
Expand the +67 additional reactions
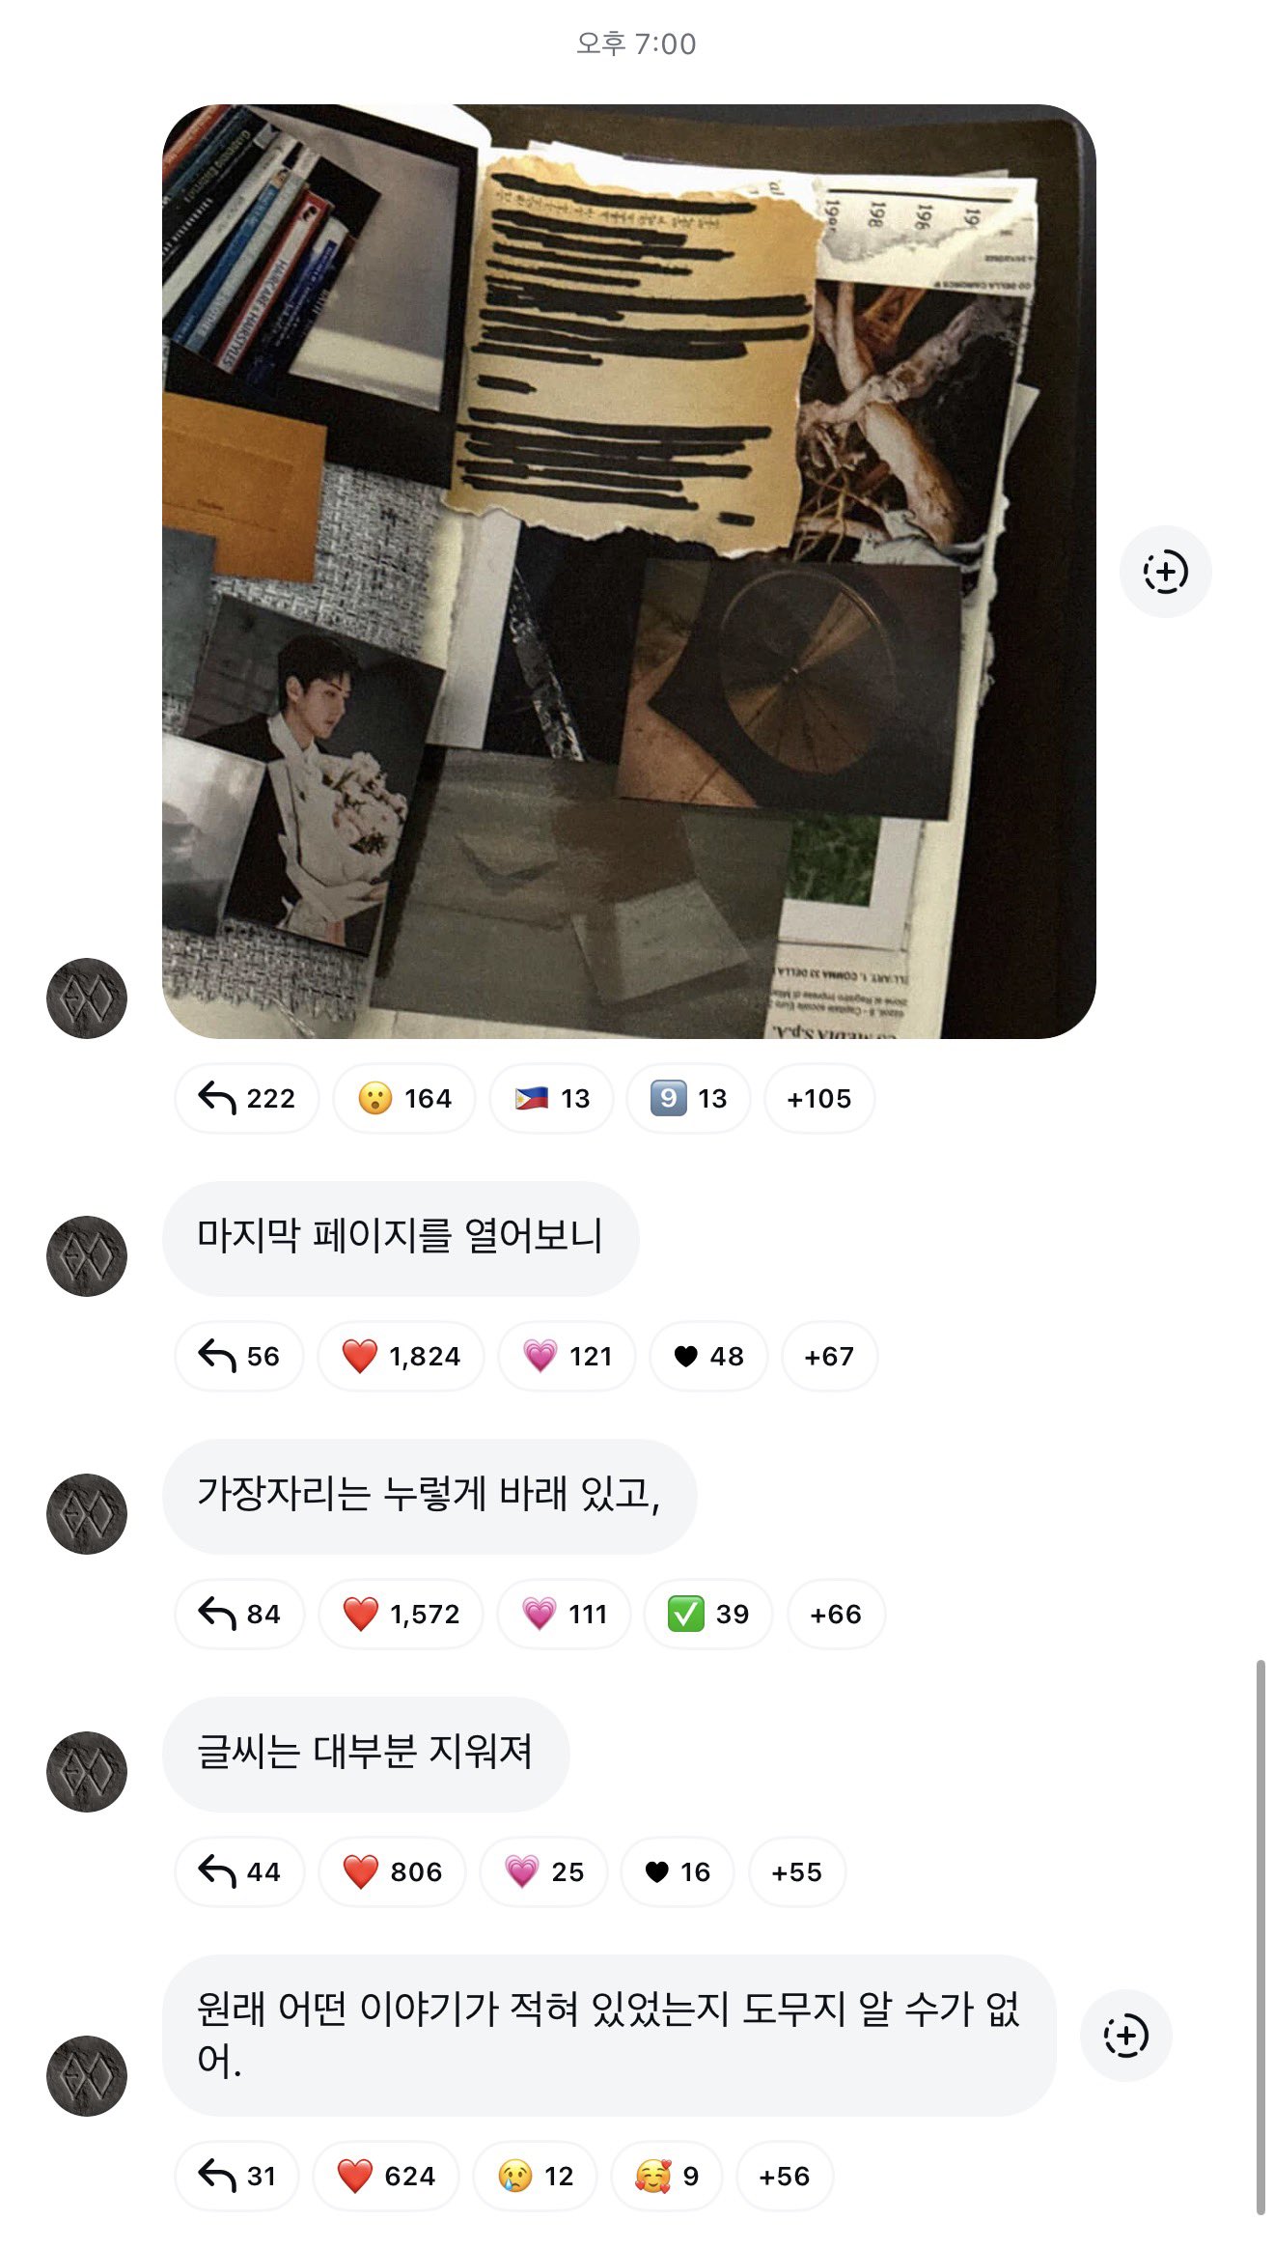(x=829, y=1356)
